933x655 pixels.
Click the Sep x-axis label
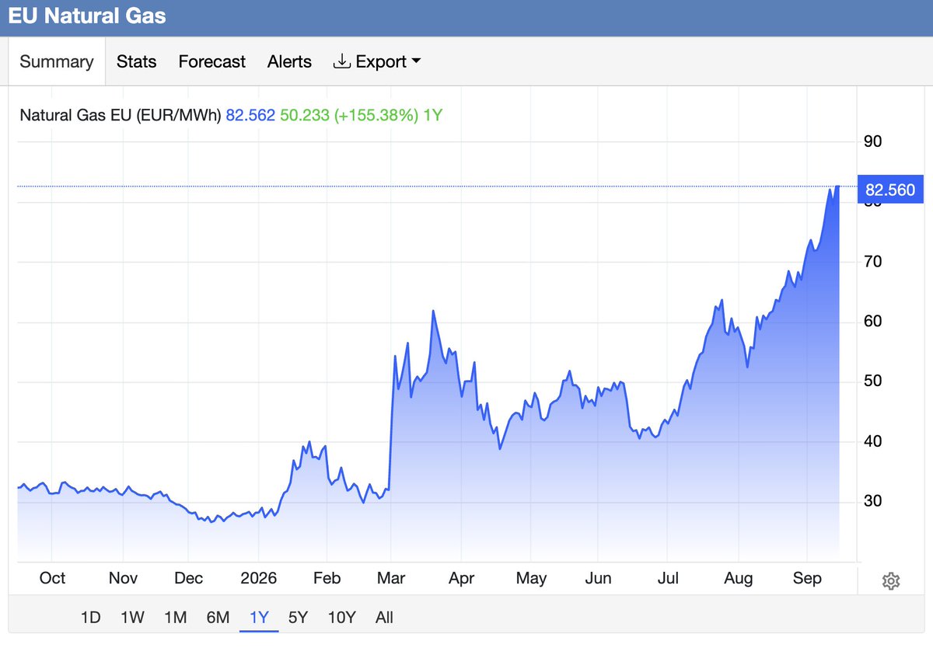click(807, 579)
